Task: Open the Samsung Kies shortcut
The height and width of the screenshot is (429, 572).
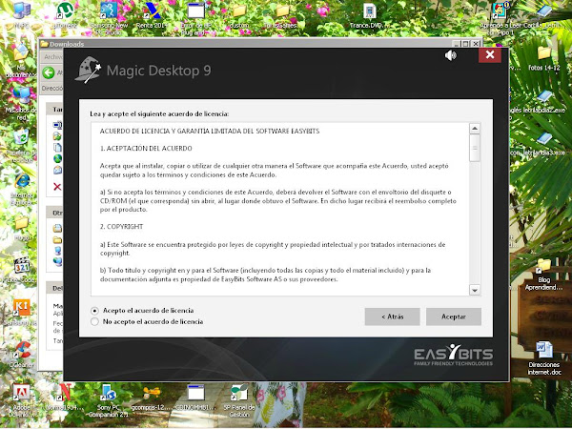Action: [x=22, y=312]
